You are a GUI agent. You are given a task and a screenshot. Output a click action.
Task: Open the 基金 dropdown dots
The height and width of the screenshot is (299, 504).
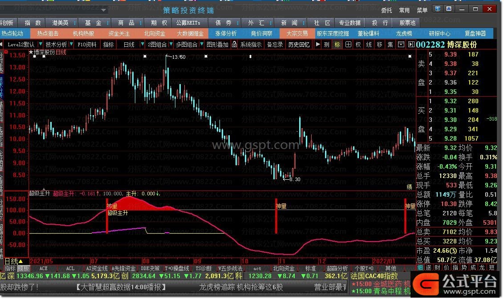pyautogui.click(x=108, y=23)
